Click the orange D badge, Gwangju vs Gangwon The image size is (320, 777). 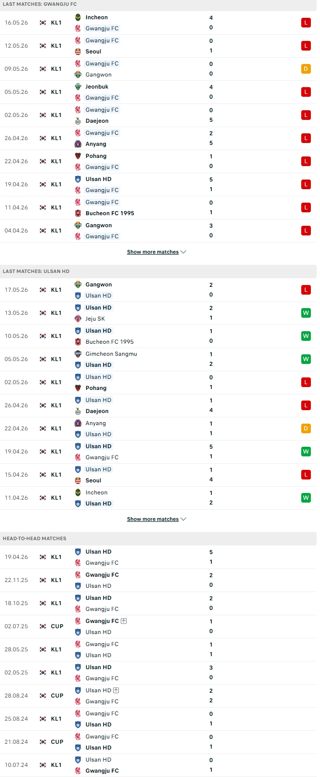point(306,69)
